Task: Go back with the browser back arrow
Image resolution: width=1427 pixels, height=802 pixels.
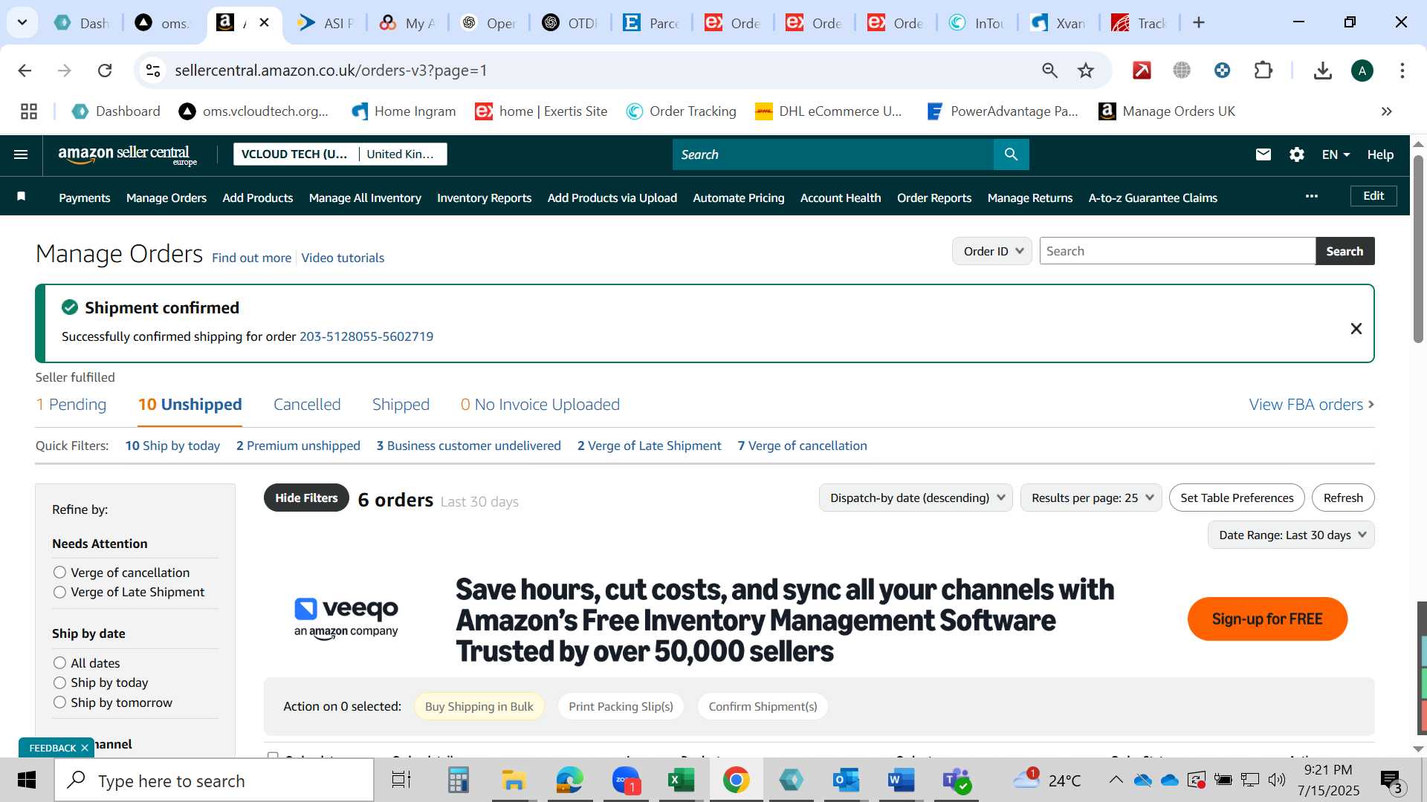Action: 25,71
